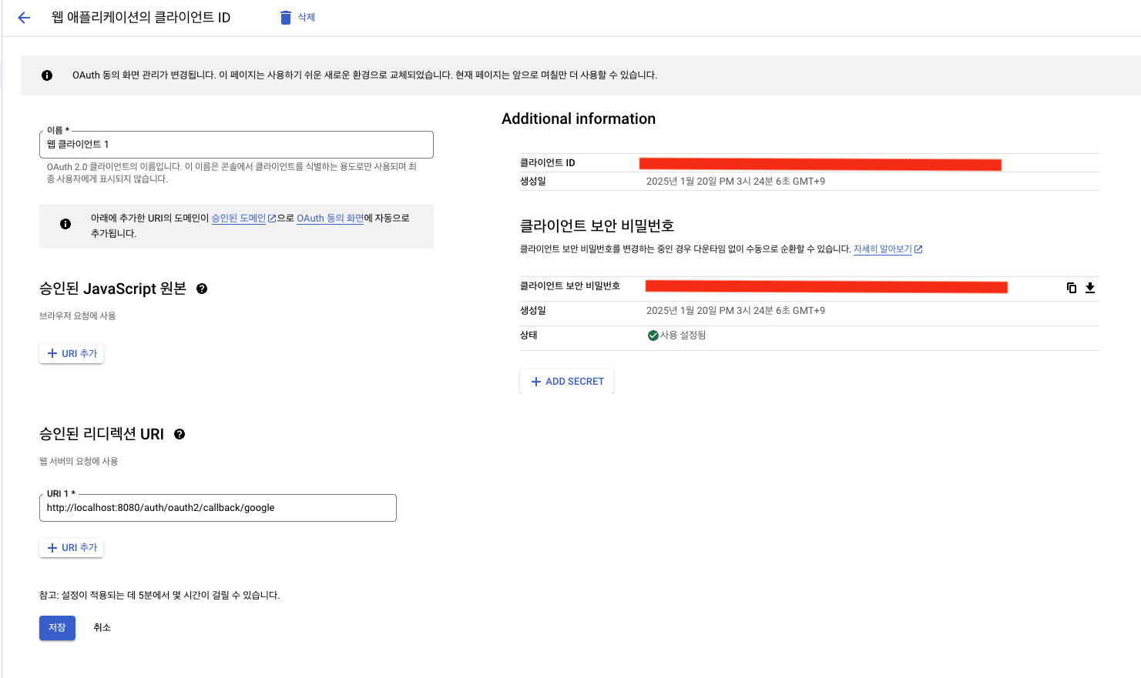Click the 삭제 delete button label
This screenshot has width=1141, height=678.
tap(307, 18)
